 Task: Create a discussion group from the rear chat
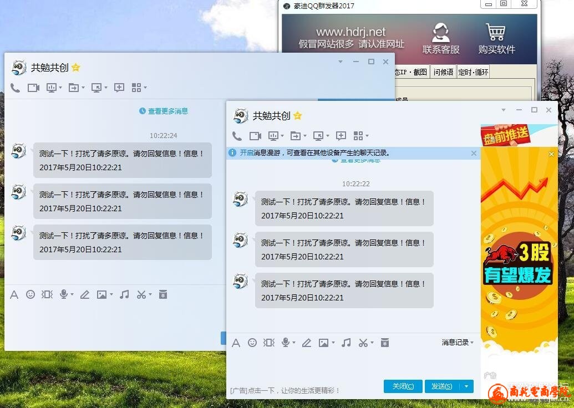pyautogui.click(x=119, y=88)
